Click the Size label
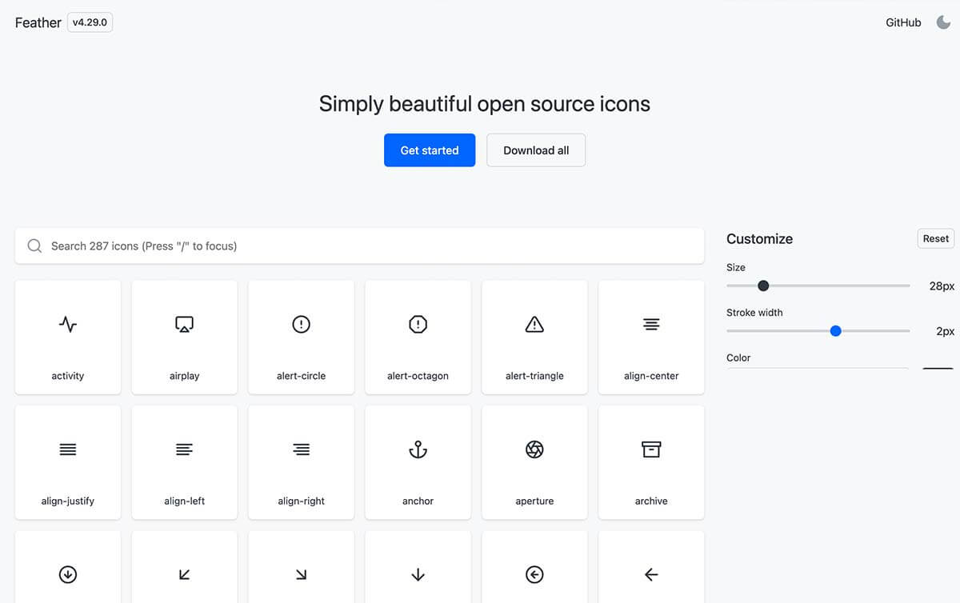Screen dimensions: 960x603 (x=736, y=267)
